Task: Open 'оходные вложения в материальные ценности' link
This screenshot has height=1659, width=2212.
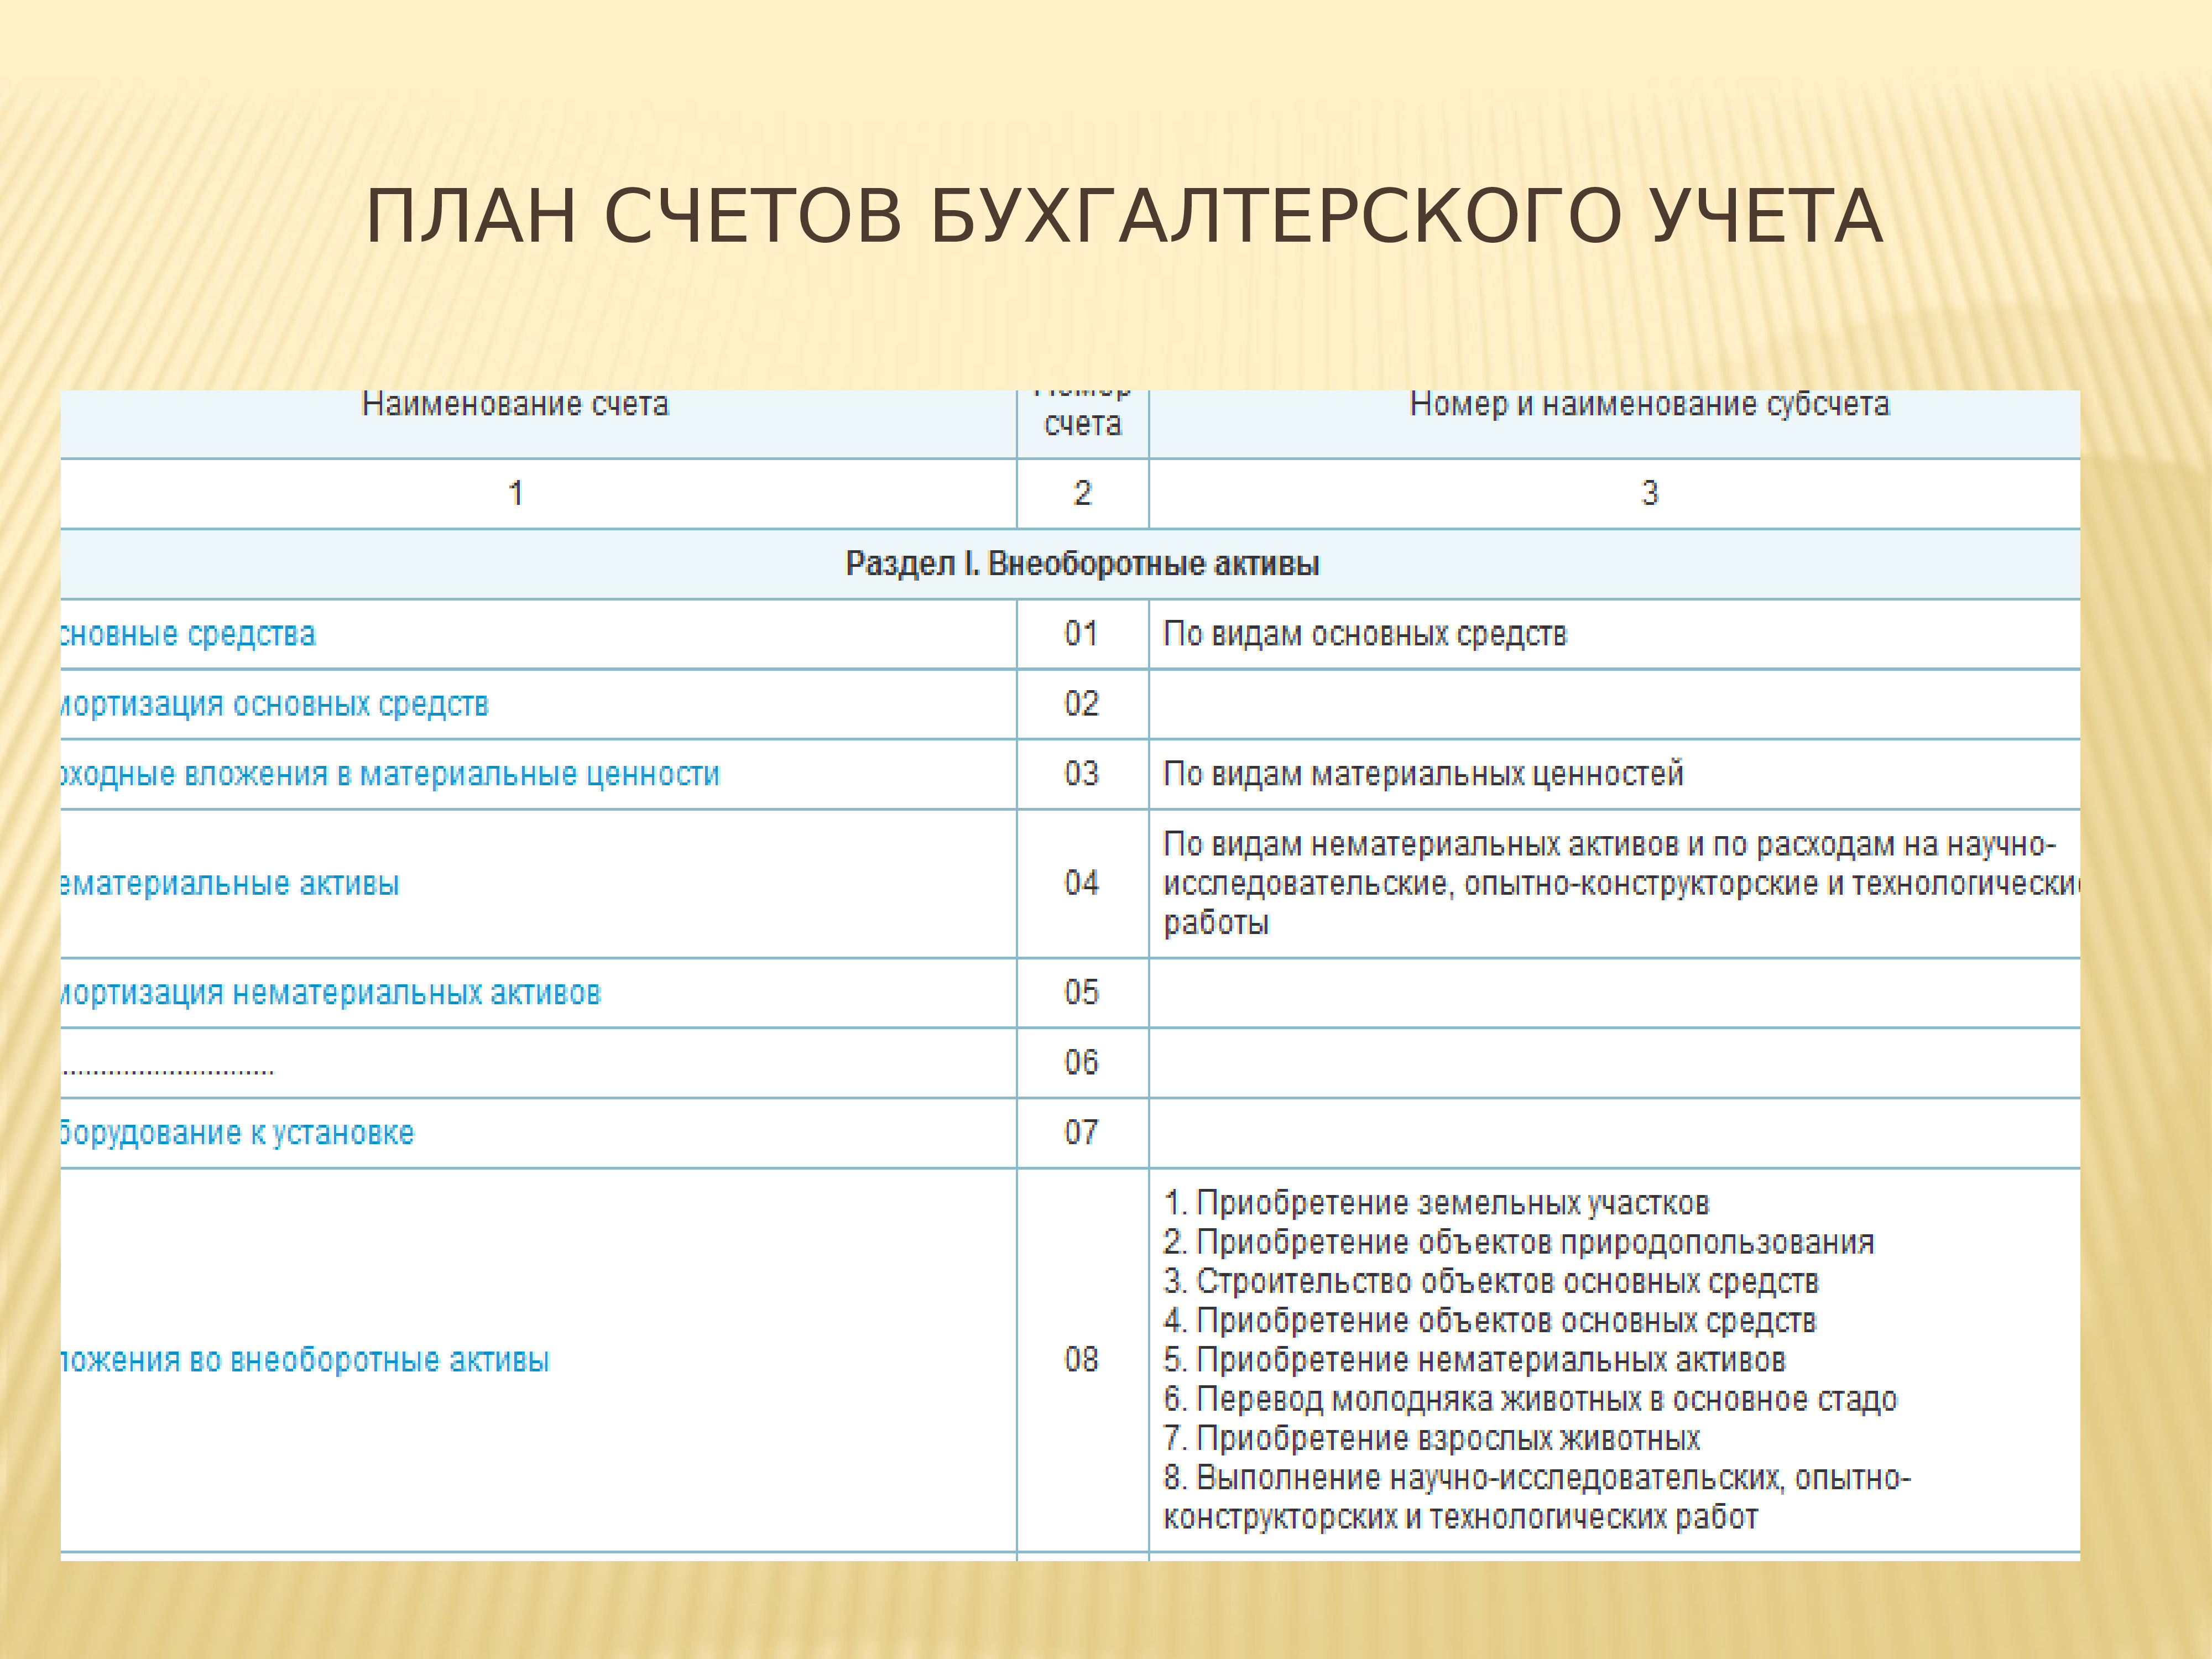Action: [390, 774]
